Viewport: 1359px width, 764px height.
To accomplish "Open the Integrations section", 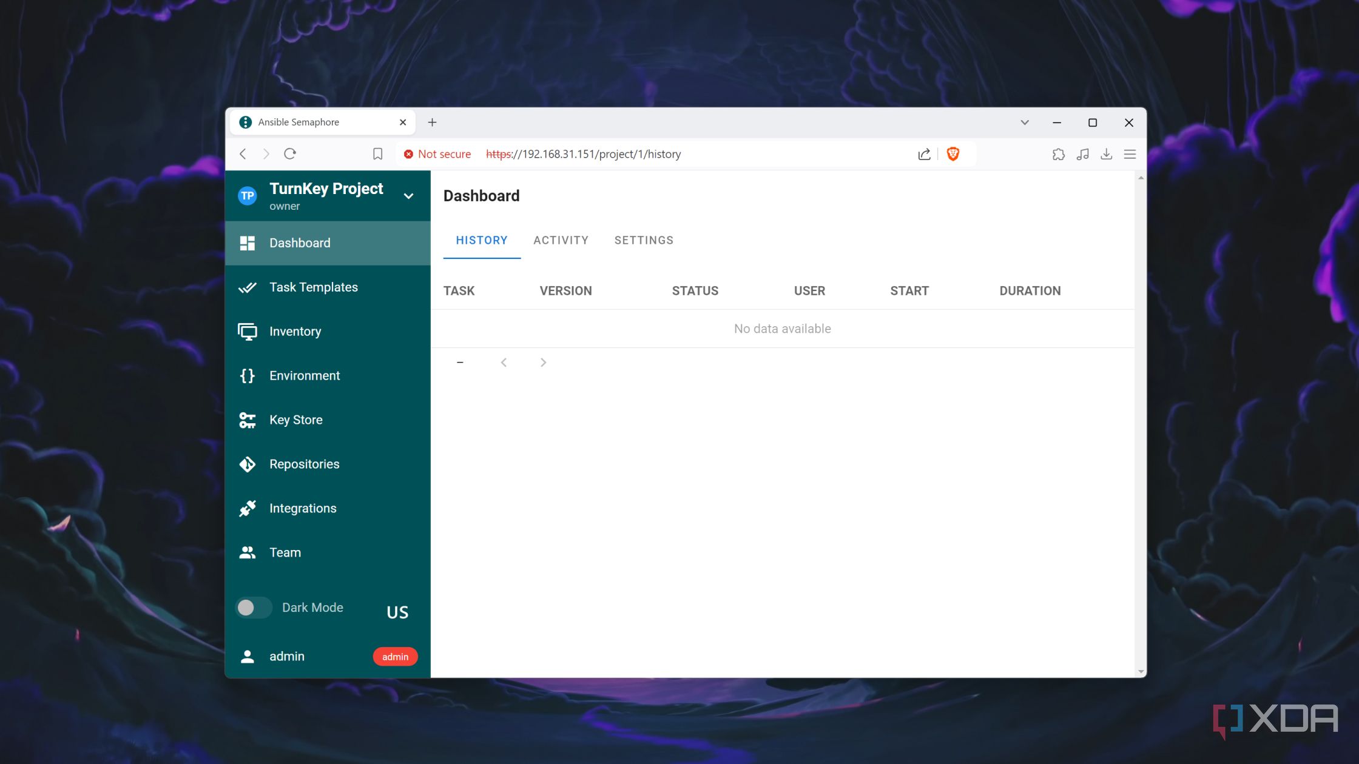I will [303, 508].
